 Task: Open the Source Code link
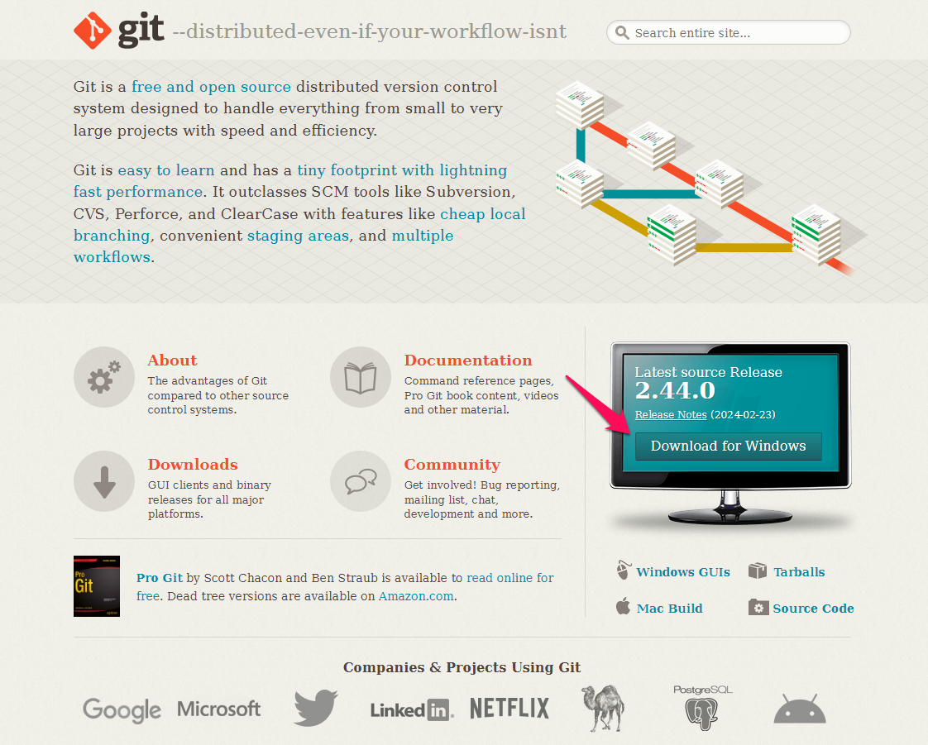[x=813, y=609]
